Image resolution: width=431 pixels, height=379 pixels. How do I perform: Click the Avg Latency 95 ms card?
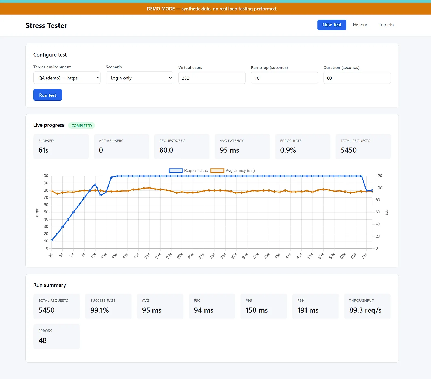pos(242,147)
